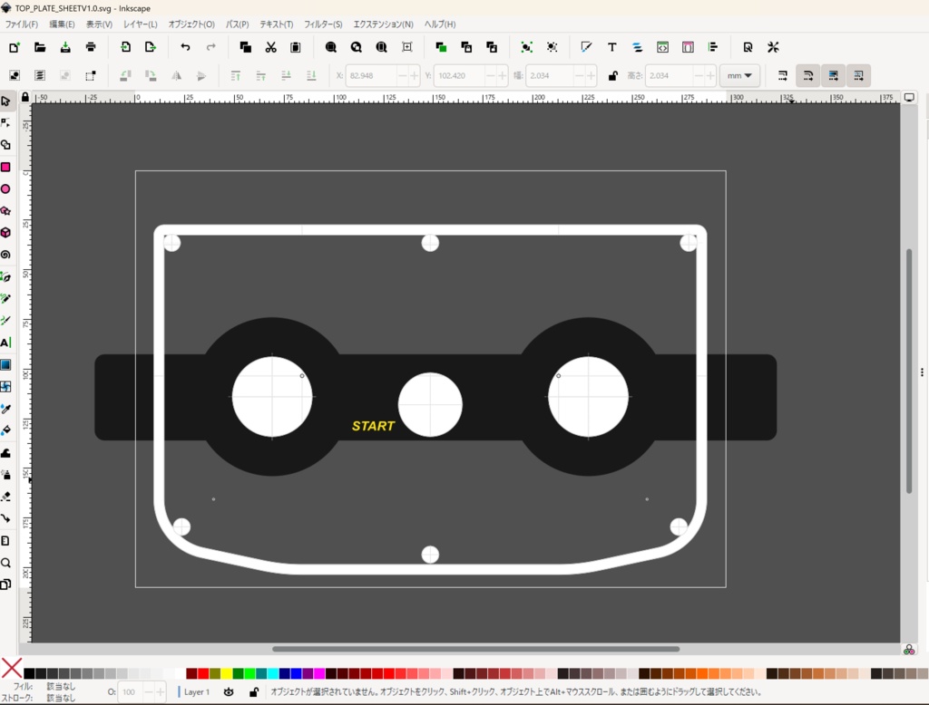Open the mm units dropdown
Image resolution: width=929 pixels, height=705 pixels.
tap(739, 76)
